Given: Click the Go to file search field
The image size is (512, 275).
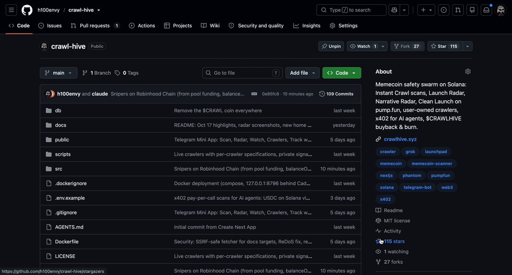Looking at the screenshot, I should (242, 73).
